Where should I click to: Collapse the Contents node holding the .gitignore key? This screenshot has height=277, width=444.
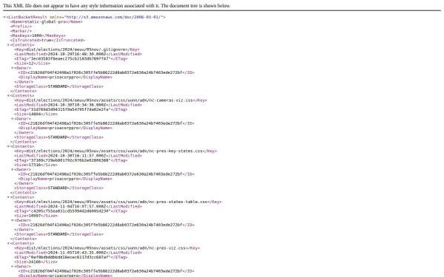(x=8, y=45)
